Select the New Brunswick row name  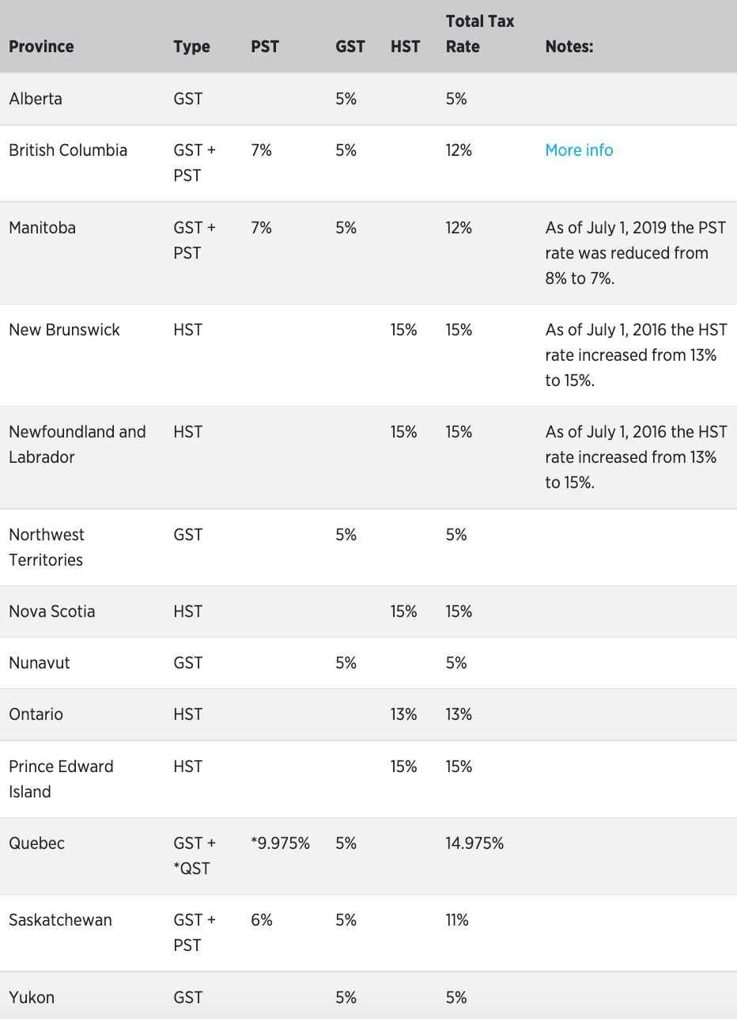(x=64, y=330)
